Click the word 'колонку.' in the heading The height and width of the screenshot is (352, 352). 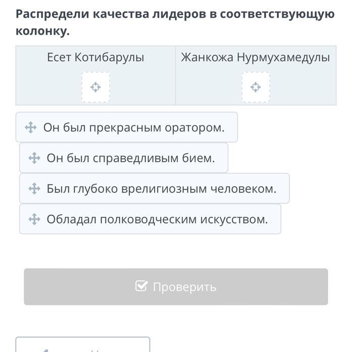point(42,31)
